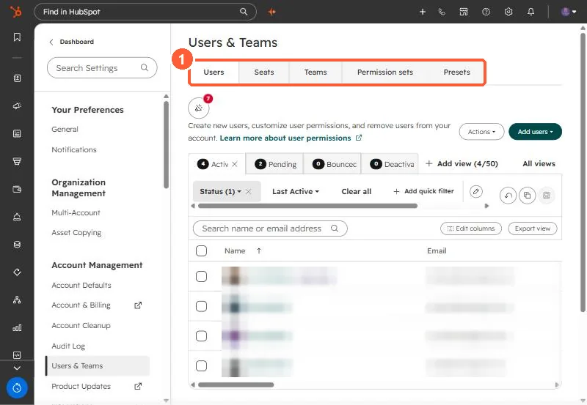This screenshot has width=587, height=405.
Task: Open the calling phone icon
Action: point(442,12)
